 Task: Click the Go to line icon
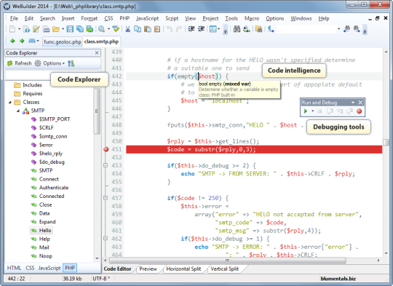[x=271, y=29]
